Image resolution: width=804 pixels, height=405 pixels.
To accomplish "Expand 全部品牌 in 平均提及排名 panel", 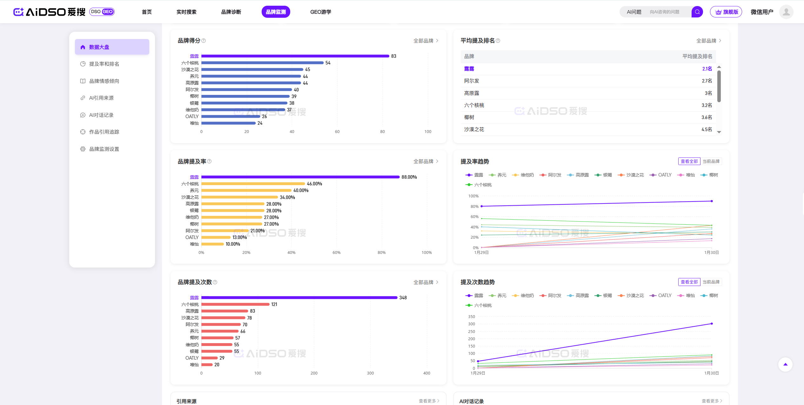I will pyautogui.click(x=708, y=41).
